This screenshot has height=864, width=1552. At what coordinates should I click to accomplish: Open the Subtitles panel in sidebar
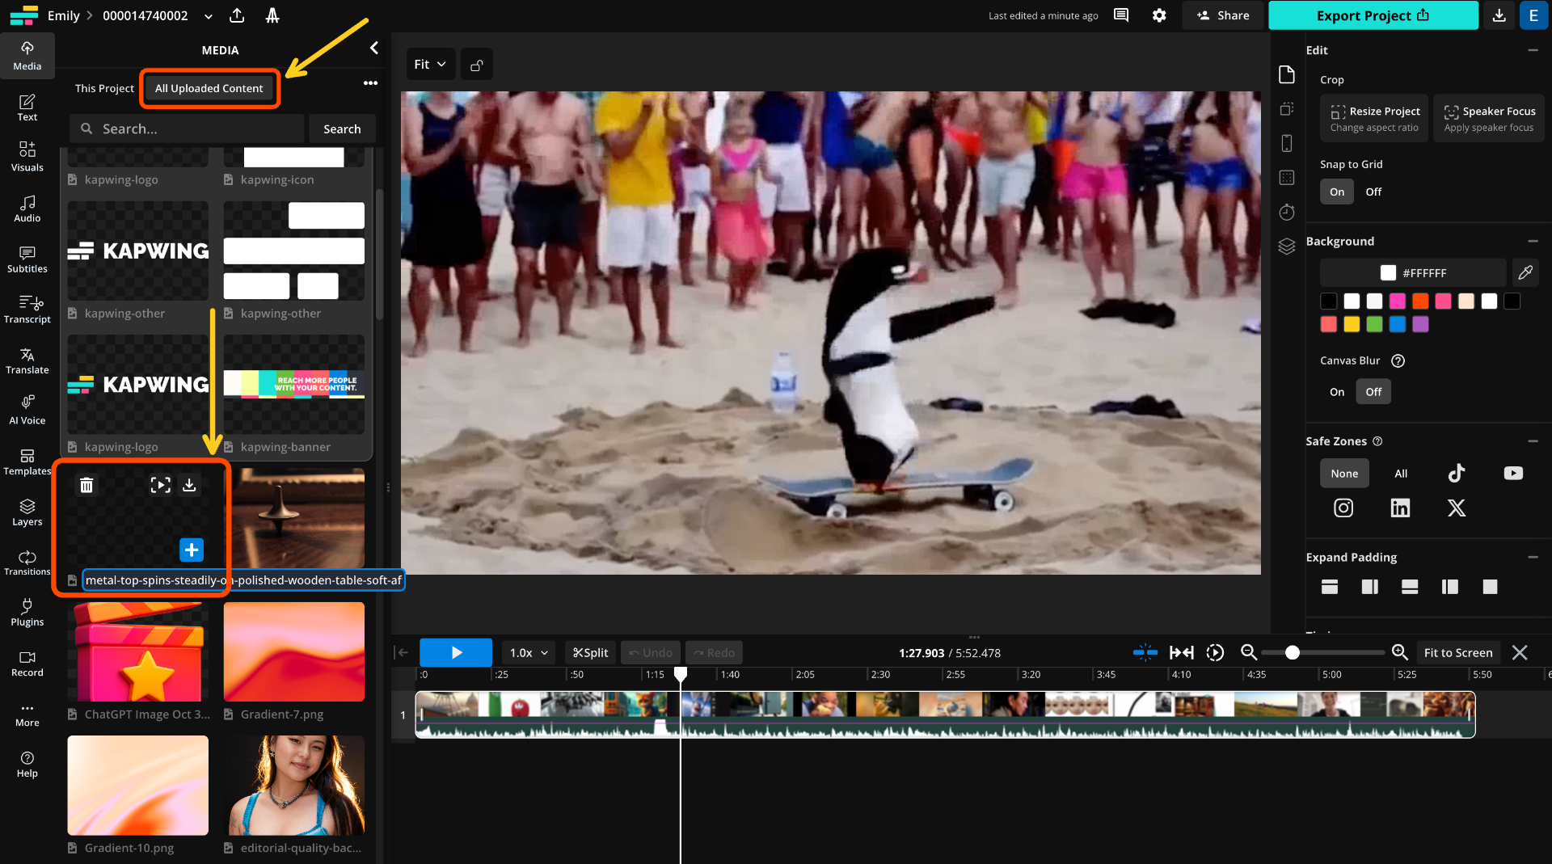(27, 259)
